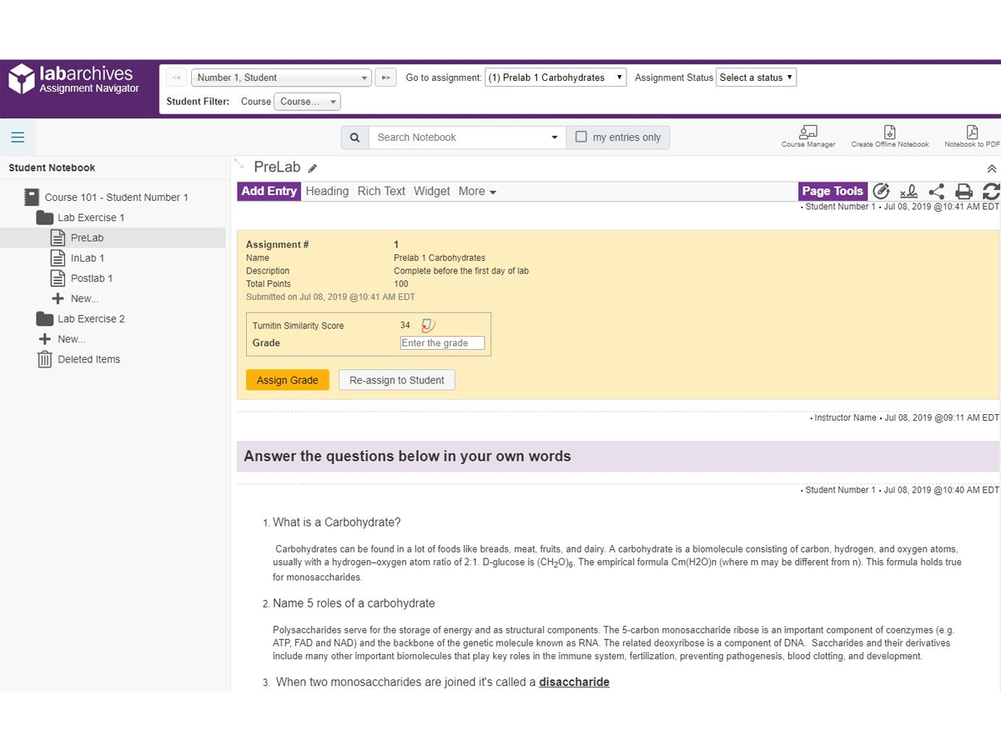Open the Assignment Status dropdown
The width and height of the screenshot is (1001, 750).
[757, 77]
